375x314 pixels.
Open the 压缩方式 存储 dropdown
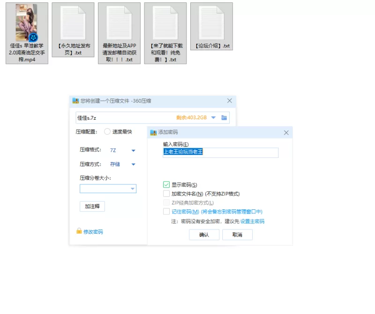tap(134, 165)
